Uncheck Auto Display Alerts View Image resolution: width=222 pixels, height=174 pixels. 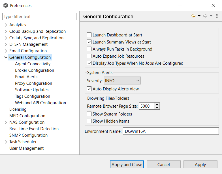pyautogui.click(x=89, y=89)
